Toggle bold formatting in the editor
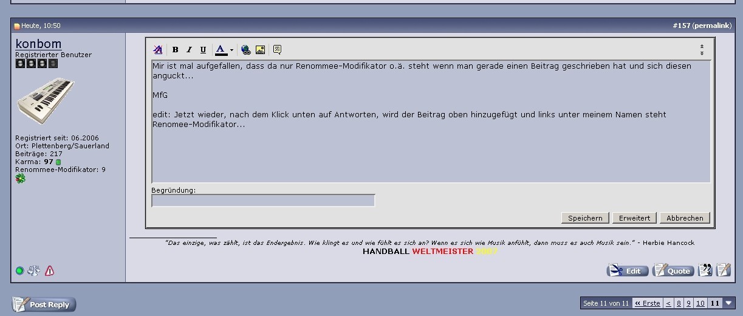Screen dimensions: 743x316 pos(175,50)
